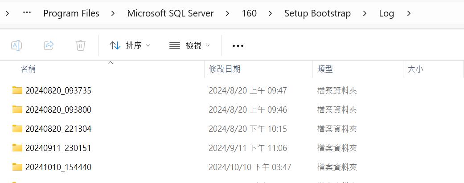This screenshot has width=464, height=183.
Task: Go to Microsoft SQL Server breadcrumb
Action: pyautogui.click(x=170, y=13)
